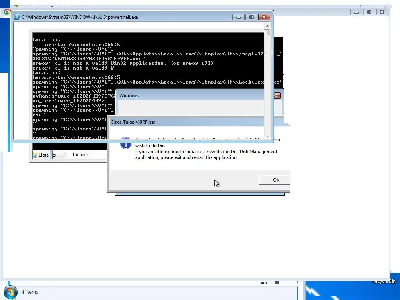Click the powershell.exe path title text
The width and height of the screenshot is (400, 300).
click(x=80, y=17)
